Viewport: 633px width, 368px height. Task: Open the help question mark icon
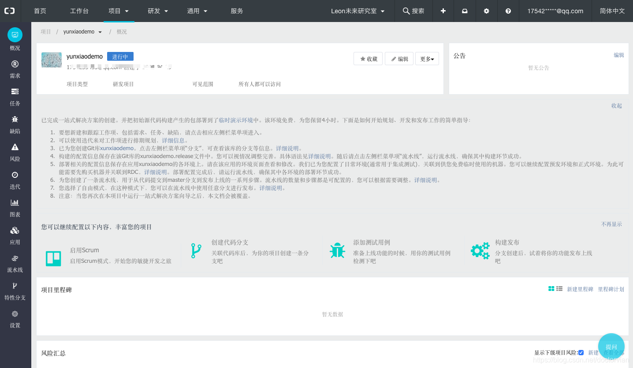[x=508, y=11]
